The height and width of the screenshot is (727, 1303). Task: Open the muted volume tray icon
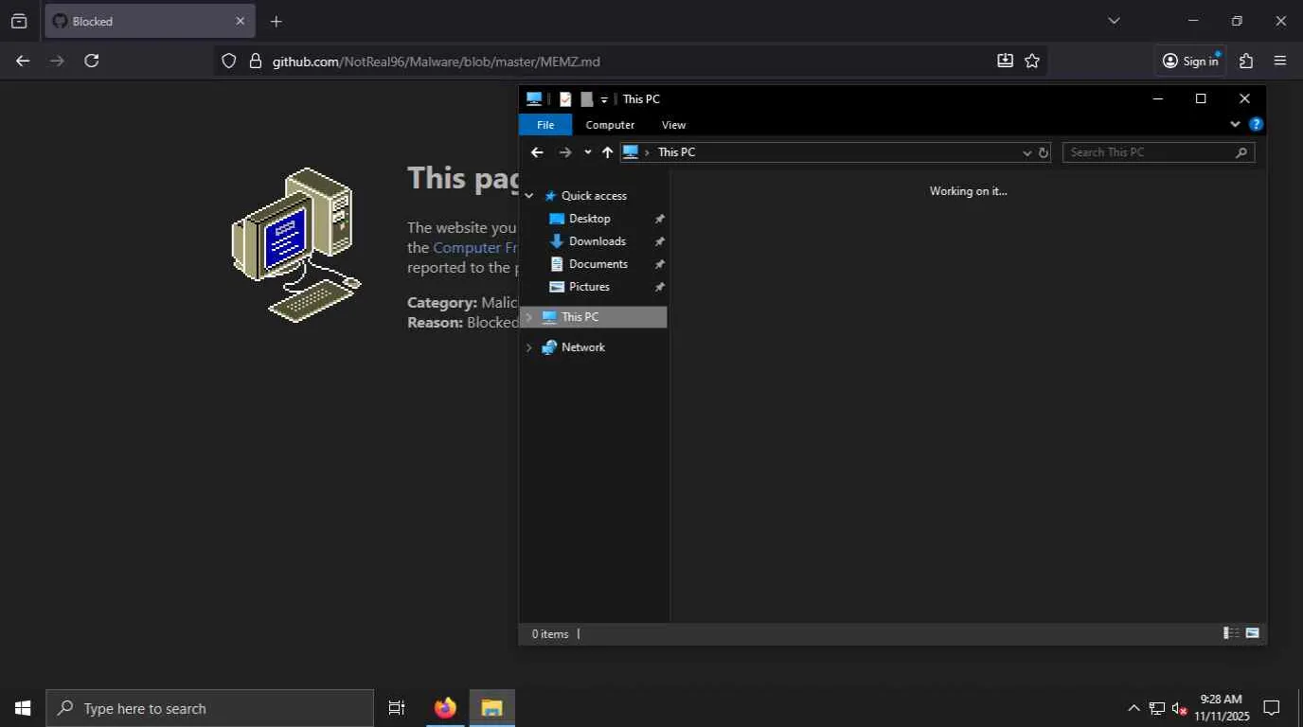1180,708
